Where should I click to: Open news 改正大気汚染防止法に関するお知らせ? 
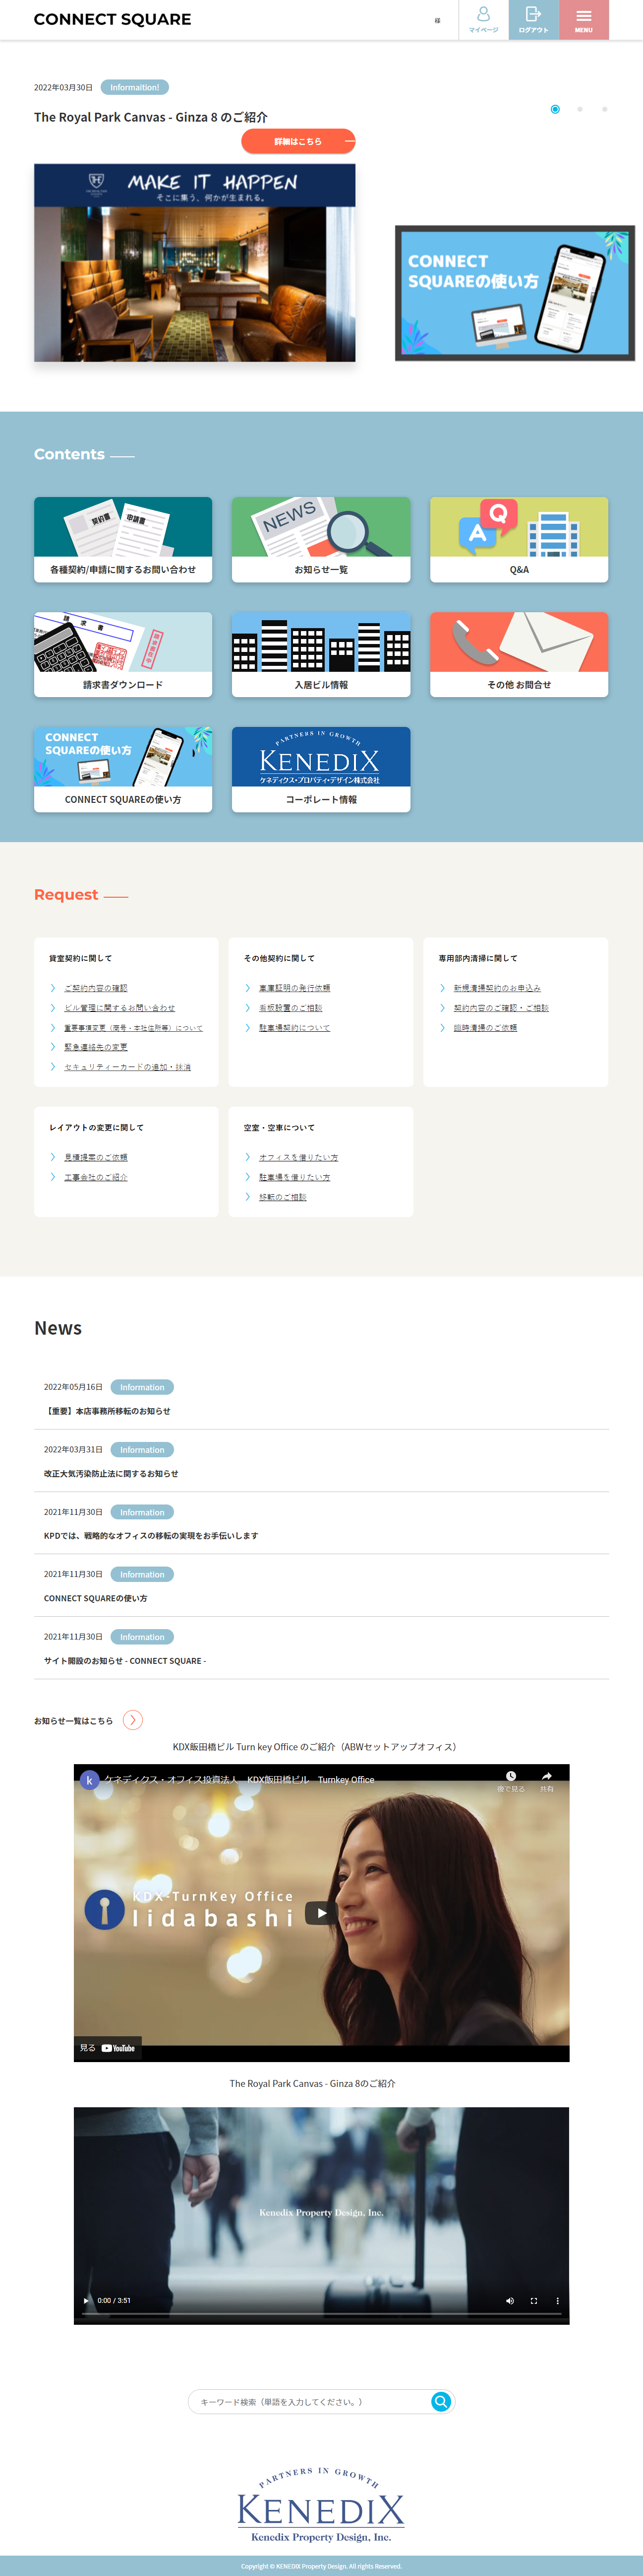[111, 1473]
